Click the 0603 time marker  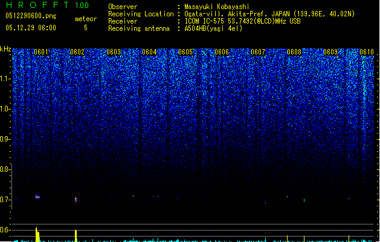point(114,52)
